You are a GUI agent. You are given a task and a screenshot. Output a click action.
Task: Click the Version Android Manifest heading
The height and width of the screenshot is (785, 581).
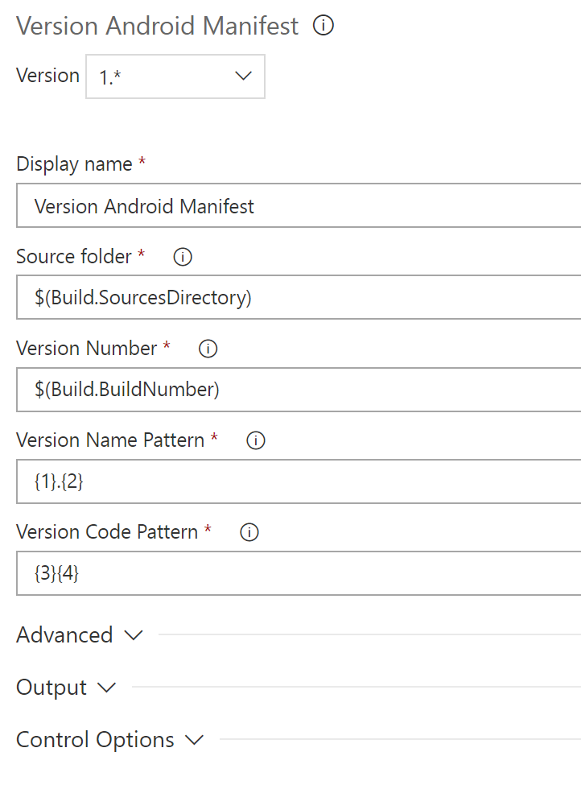(x=156, y=26)
